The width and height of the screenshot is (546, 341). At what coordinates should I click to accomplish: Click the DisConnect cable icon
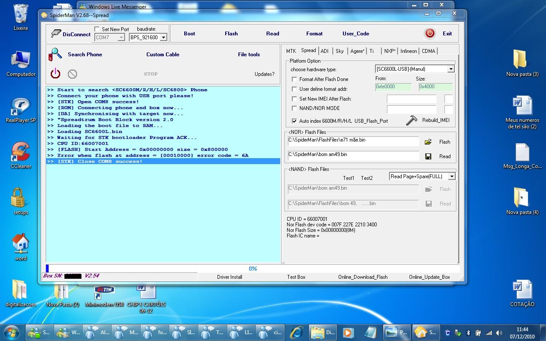[x=56, y=34]
